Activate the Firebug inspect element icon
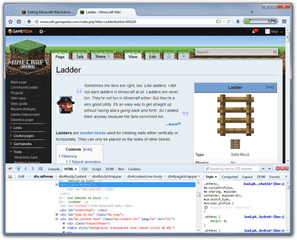The image size is (297, 240). [18, 168]
